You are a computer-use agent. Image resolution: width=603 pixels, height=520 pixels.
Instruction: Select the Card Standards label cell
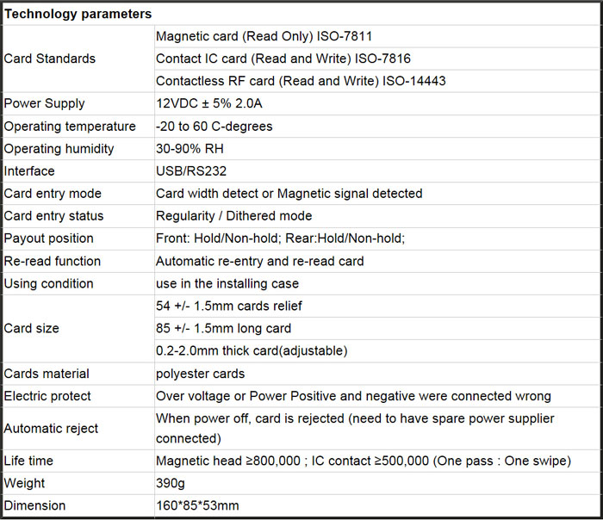[50, 59]
